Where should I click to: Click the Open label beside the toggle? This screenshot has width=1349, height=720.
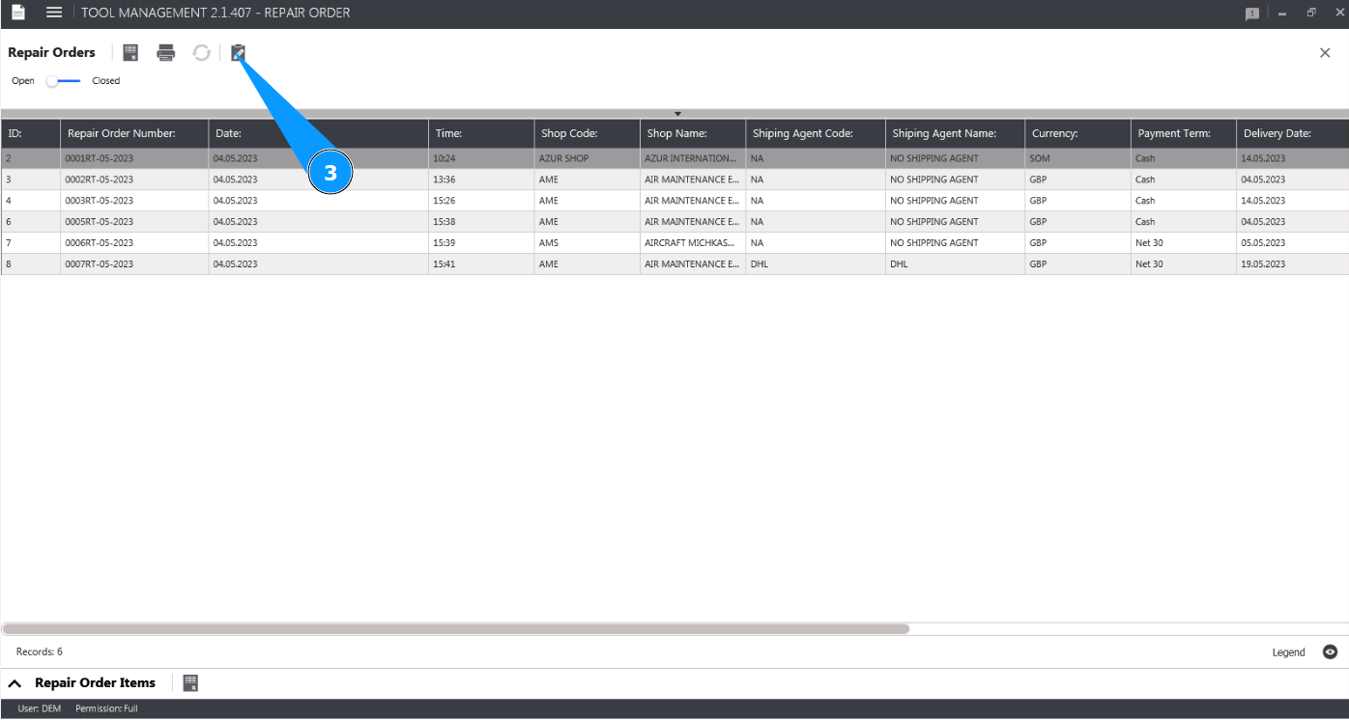(x=23, y=81)
